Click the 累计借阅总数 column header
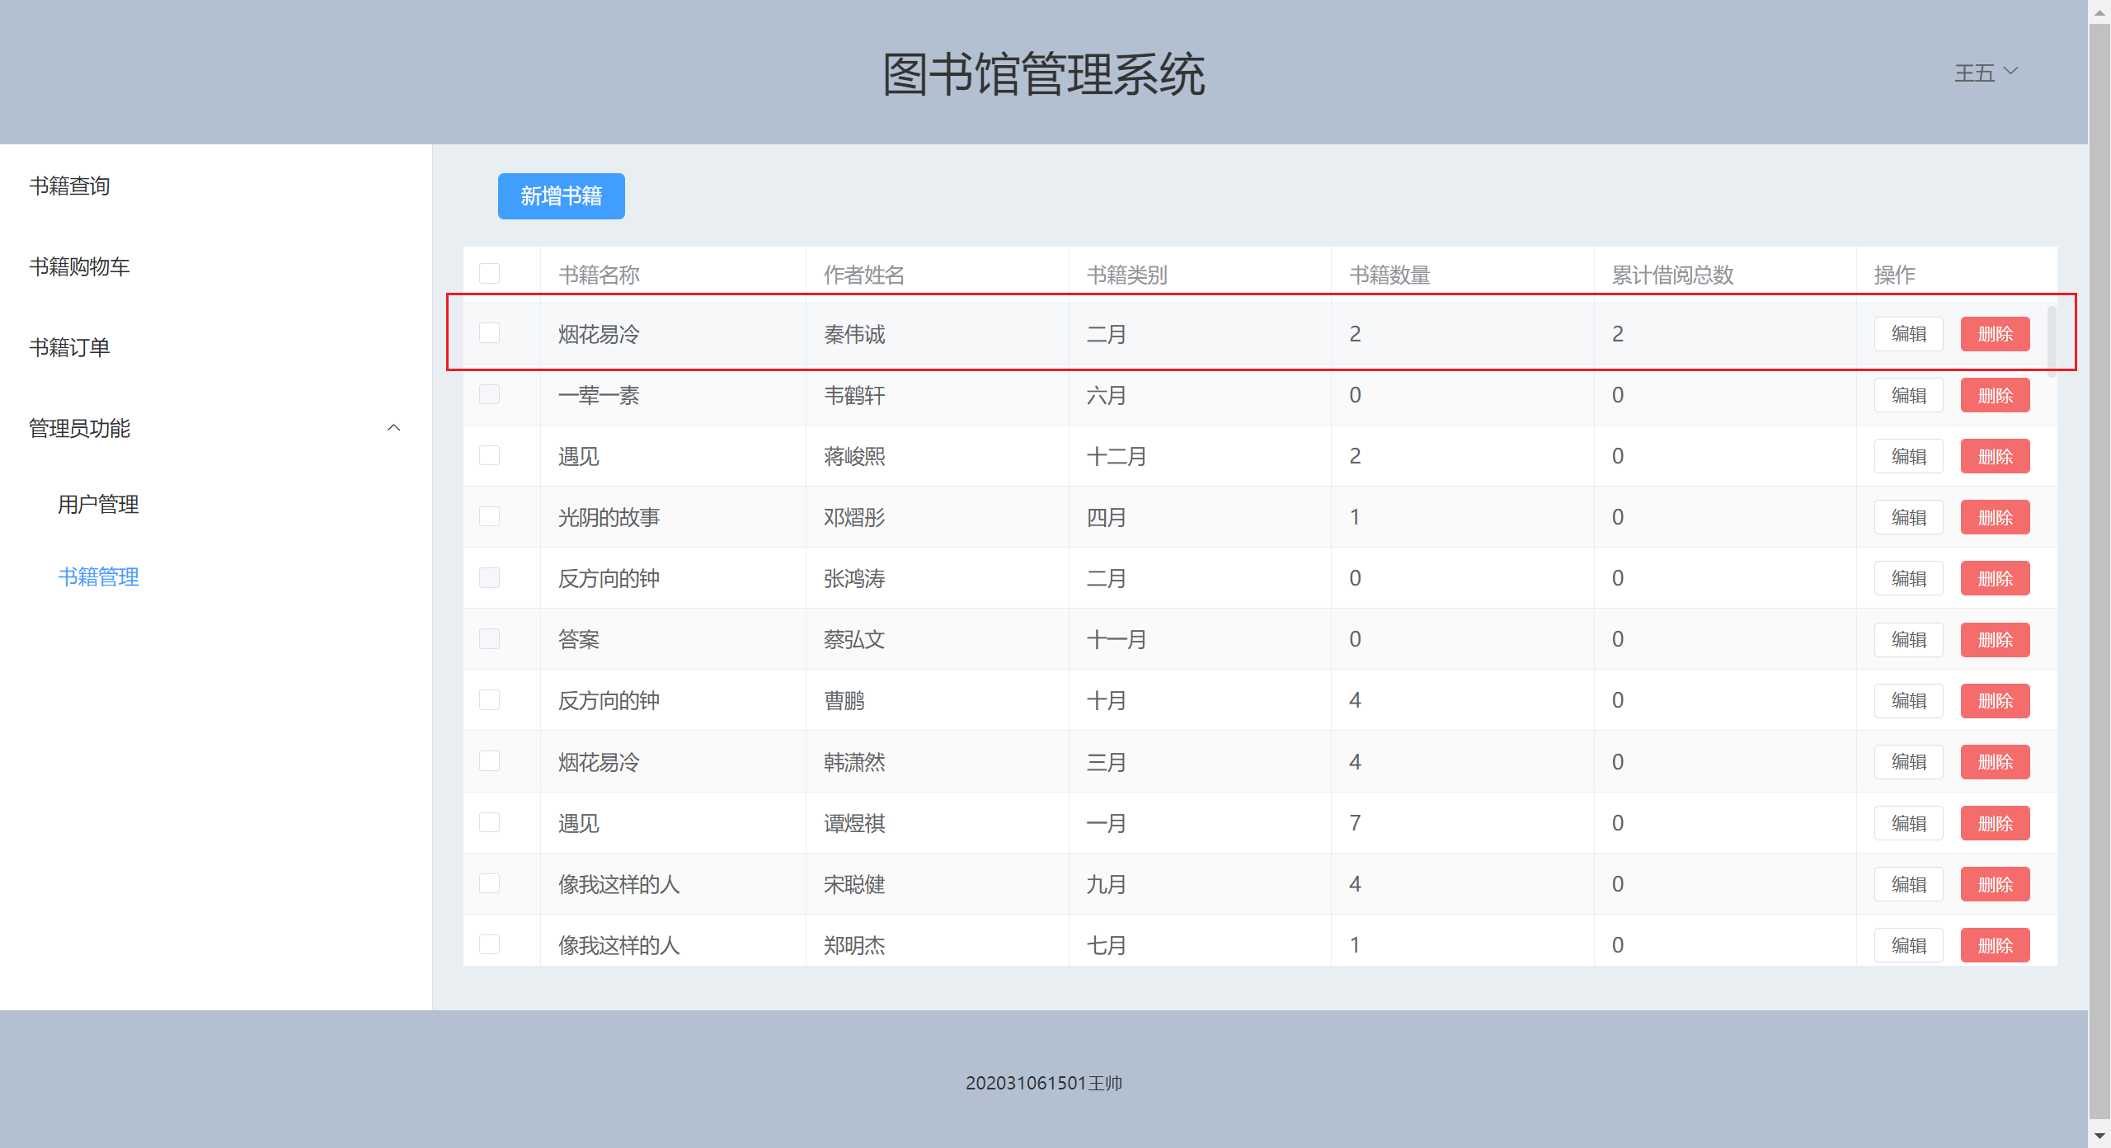Viewport: 2111px width, 1148px height. (1672, 275)
